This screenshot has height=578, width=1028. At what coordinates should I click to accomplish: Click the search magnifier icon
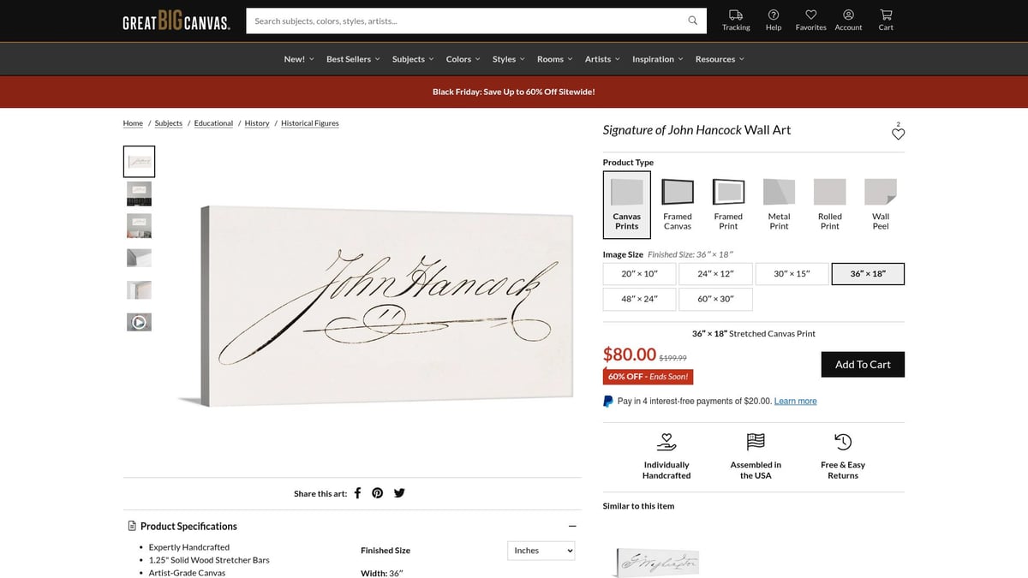693,21
